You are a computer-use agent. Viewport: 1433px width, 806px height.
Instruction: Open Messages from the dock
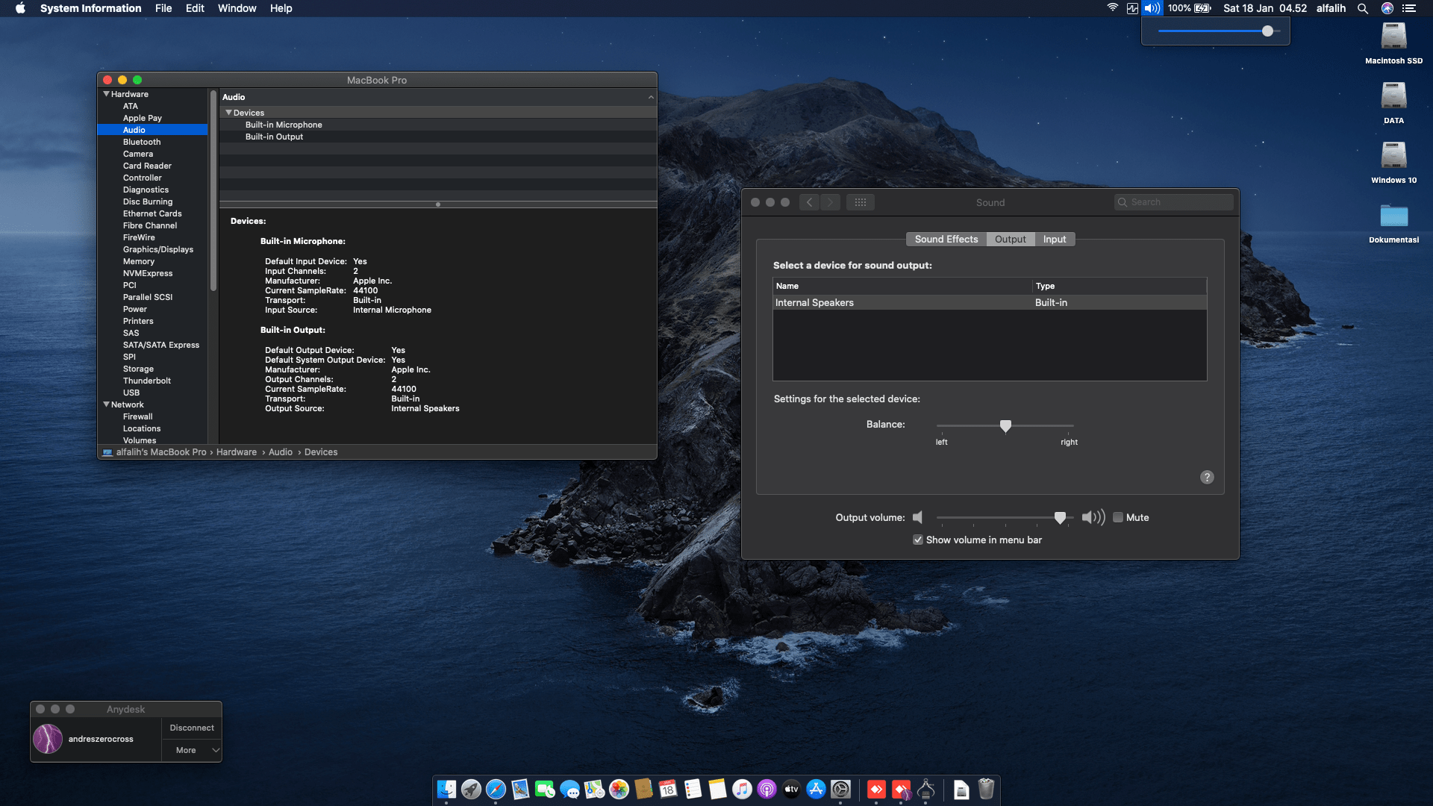pyautogui.click(x=569, y=789)
